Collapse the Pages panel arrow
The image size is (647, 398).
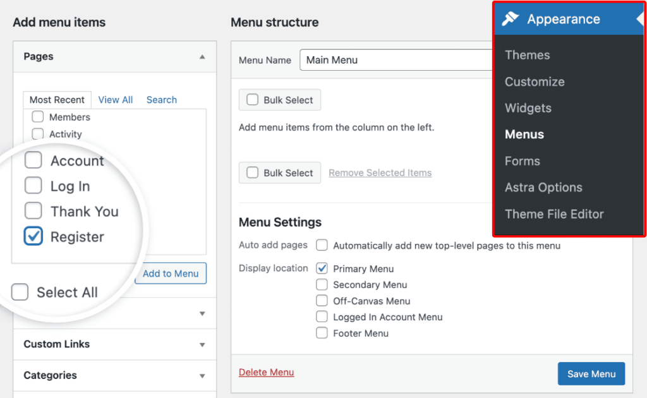click(x=202, y=57)
